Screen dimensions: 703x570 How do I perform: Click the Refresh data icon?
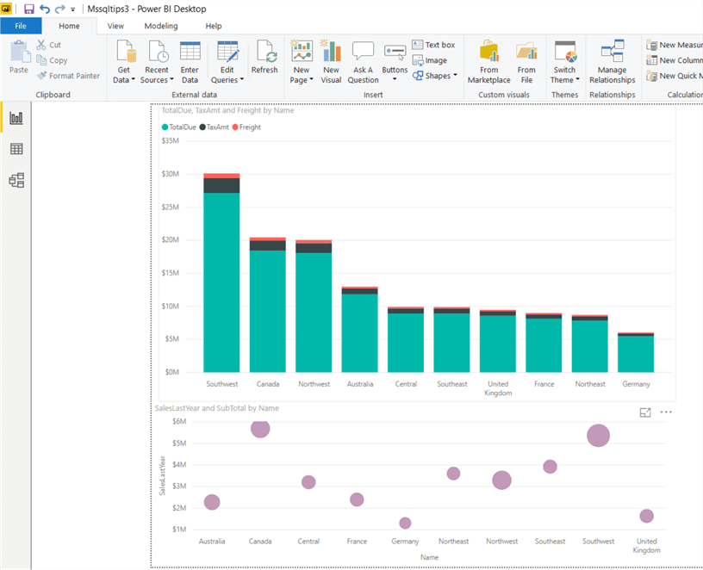point(264,58)
